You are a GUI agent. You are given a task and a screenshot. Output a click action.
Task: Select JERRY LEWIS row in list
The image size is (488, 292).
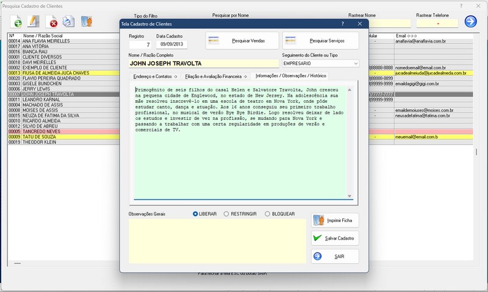(64, 89)
